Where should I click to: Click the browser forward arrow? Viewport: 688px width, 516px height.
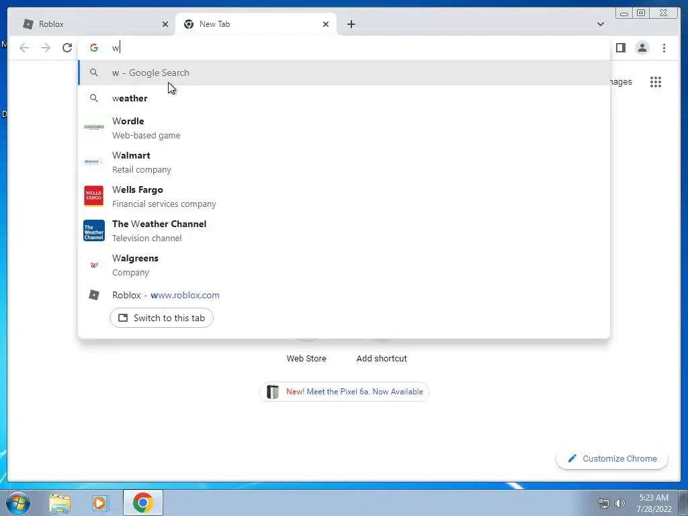point(46,48)
